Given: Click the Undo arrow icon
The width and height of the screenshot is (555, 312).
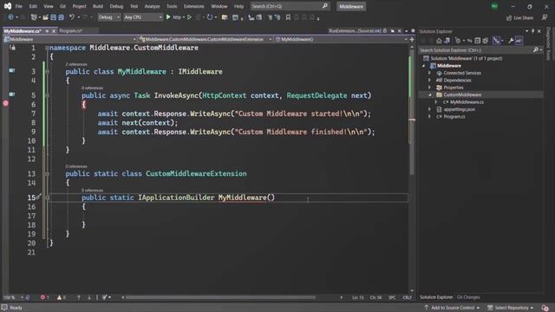Looking at the screenshot, I should (x=71, y=17).
